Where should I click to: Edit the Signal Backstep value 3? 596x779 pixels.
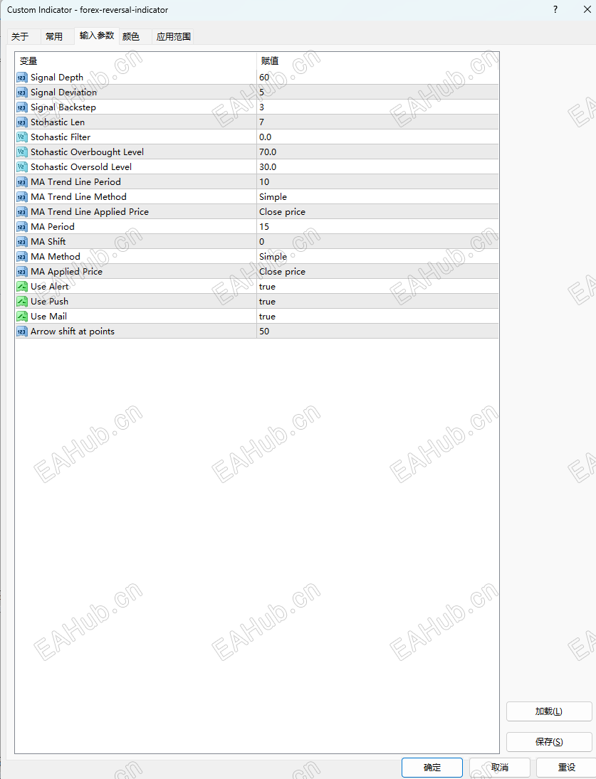(x=378, y=107)
